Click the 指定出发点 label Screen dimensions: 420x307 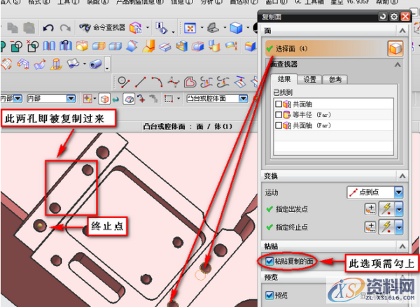pos(292,209)
